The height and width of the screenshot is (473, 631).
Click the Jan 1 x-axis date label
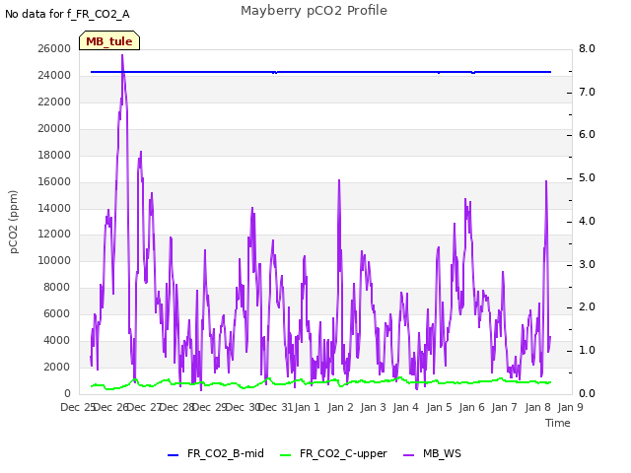(308, 407)
